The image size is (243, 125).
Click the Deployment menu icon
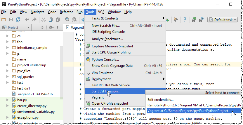point(88,79)
